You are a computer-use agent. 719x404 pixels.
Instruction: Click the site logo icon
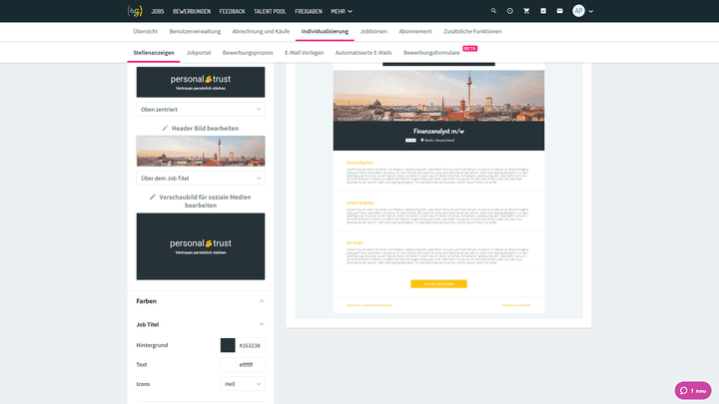[x=135, y=11]
